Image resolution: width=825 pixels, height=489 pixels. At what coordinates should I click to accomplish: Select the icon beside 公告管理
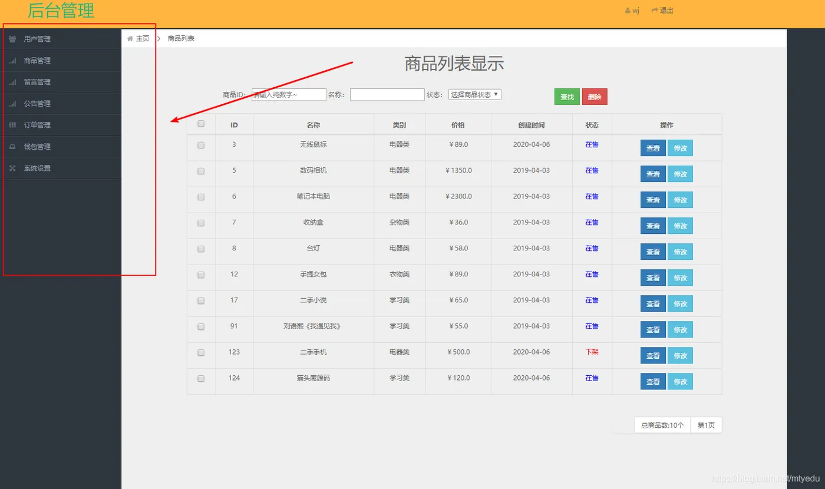12,104
